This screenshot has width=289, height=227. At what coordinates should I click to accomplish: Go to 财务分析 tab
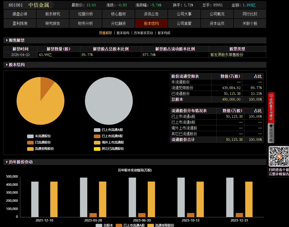[85, 23]
